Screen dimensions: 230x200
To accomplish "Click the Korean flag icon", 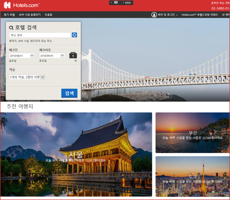I will tap(116, 3).
